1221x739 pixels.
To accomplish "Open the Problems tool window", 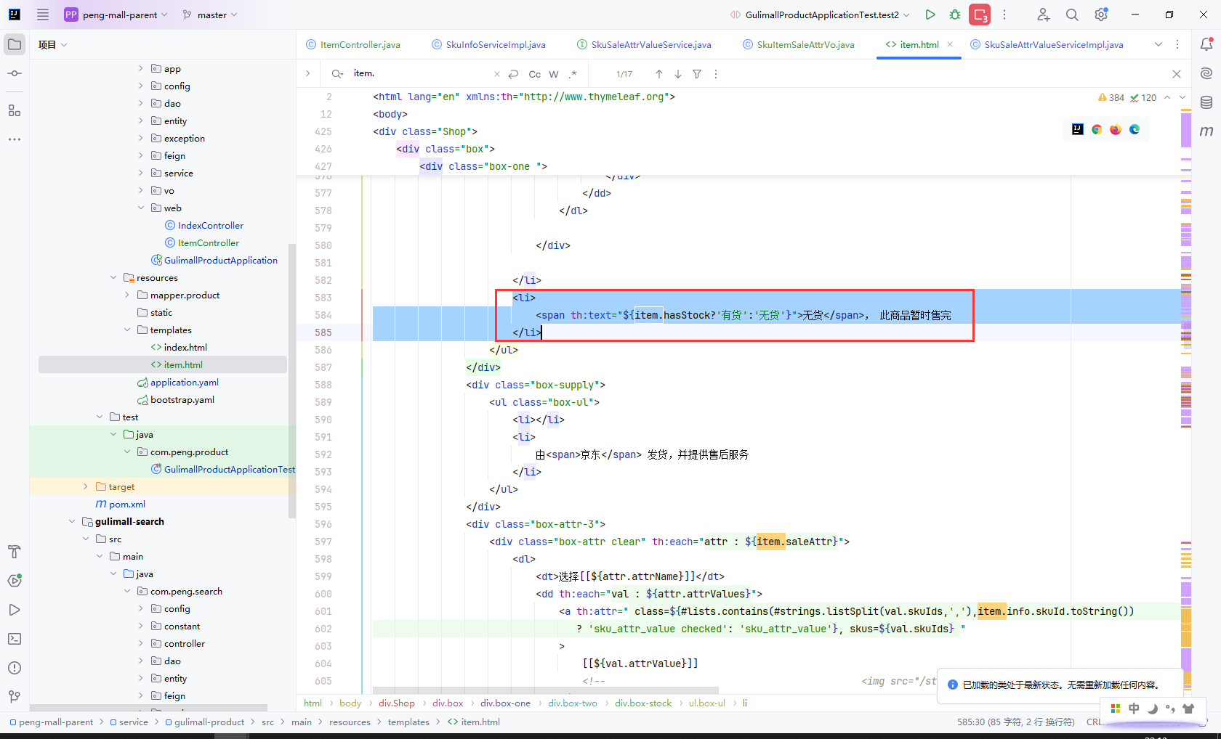I will coord(15,668).
